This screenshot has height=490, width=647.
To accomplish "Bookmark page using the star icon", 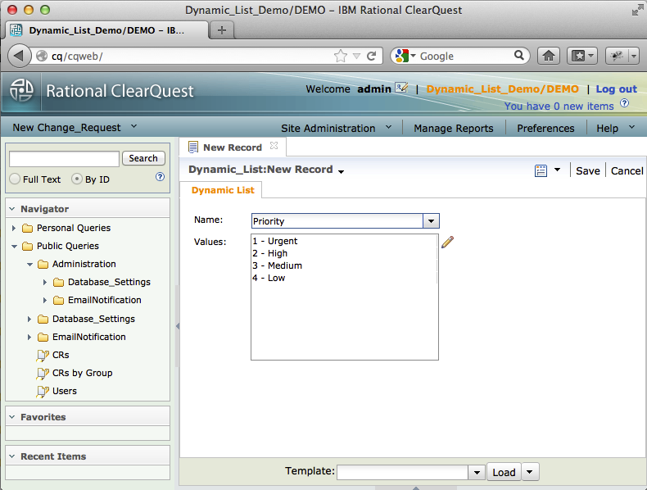I will pyautogui.click(x=341, y=56).
